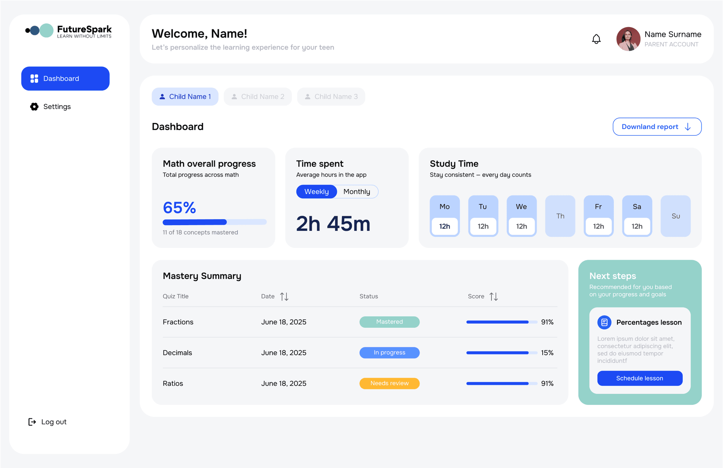Click the Settings gear icon
This screenshot has height=468, width=723.
tap(34, 106)
